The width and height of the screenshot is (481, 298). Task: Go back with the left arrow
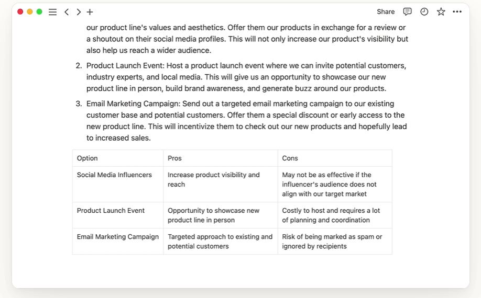click(x=66, y=12)
